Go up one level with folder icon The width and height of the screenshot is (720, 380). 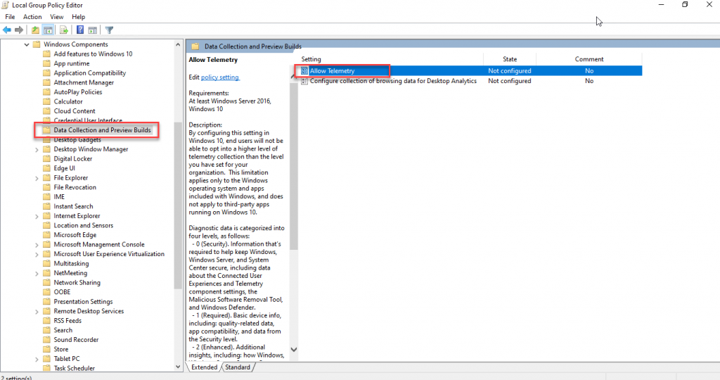(35, 30)
